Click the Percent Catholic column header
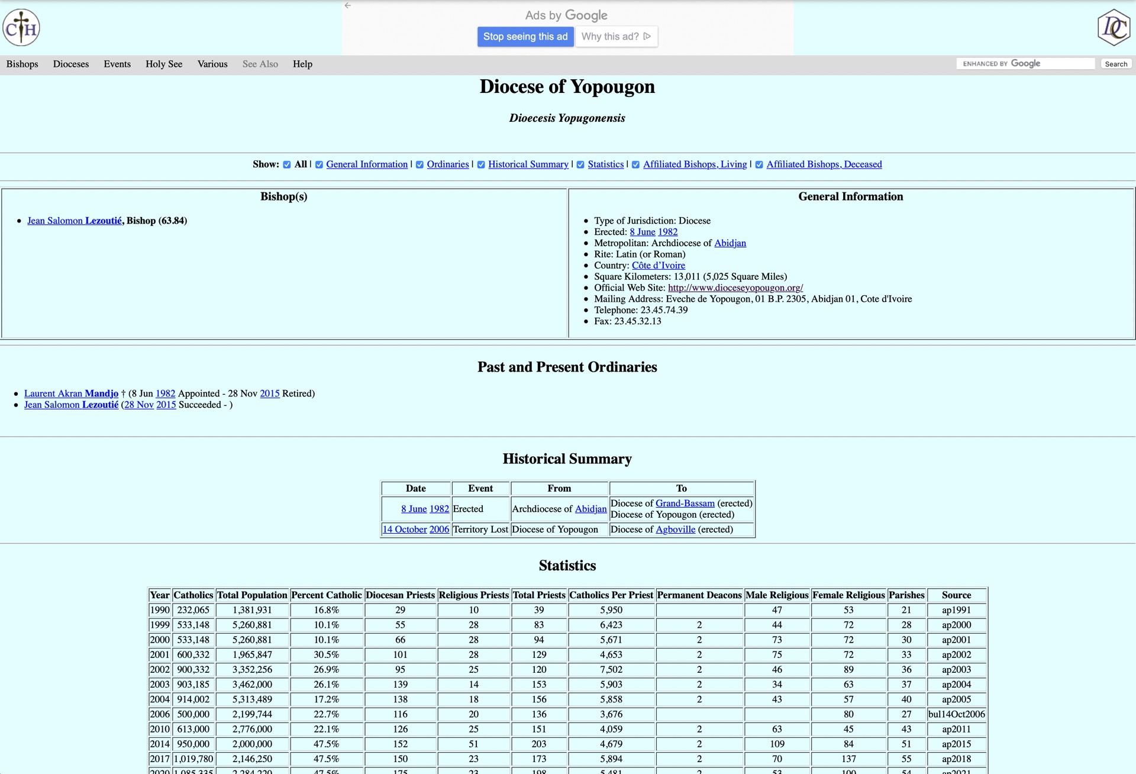Viewport: 1136px width, 774px height. coord(326,595)
